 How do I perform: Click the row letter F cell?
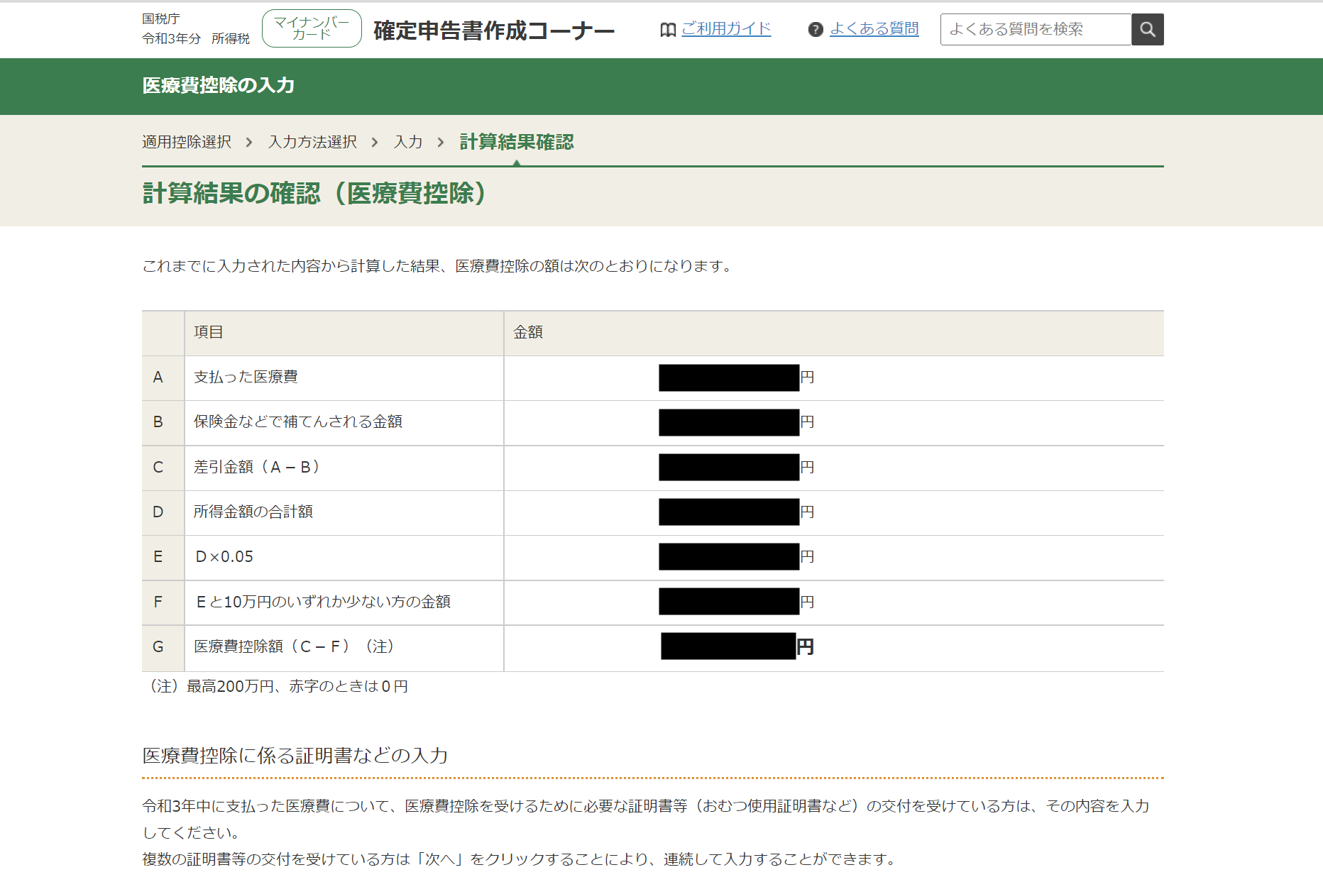[163, 602]
